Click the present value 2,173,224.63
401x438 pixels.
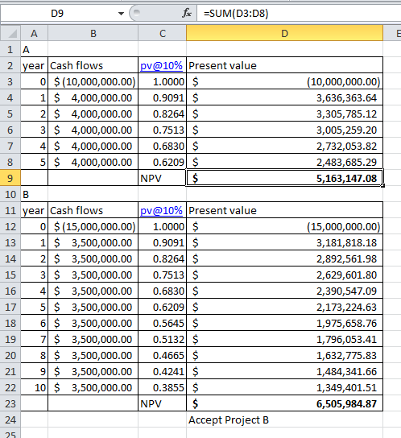(284, 307)
